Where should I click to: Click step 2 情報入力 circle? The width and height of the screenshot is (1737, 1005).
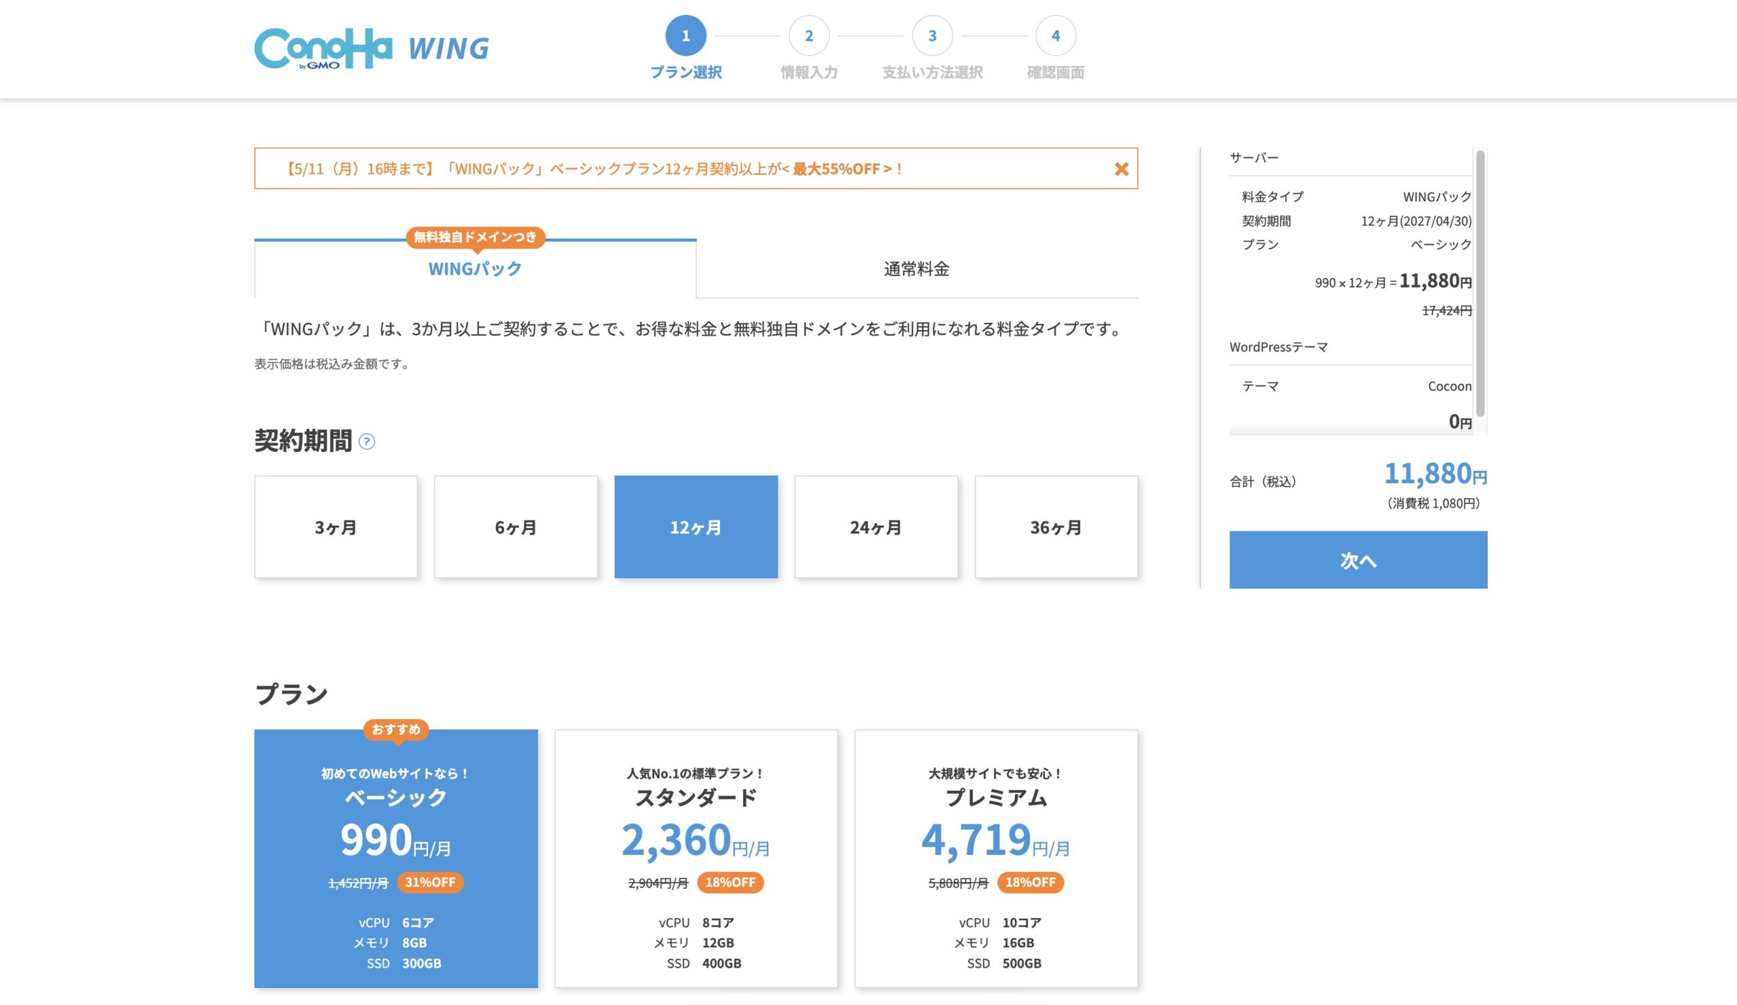tap(809, 36)
